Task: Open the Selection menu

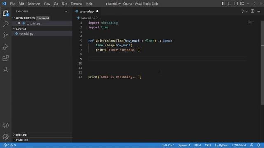Action: tap(34, 4)
